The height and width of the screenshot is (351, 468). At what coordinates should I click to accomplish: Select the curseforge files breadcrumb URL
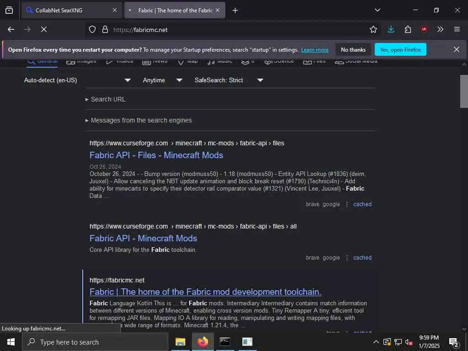point(187,143)
